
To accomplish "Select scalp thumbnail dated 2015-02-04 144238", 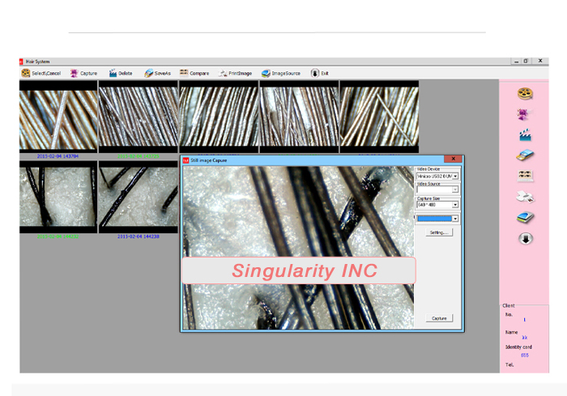I will (x=139, y=197).
